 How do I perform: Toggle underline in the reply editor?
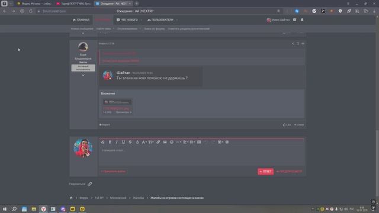tap(123, 142)
